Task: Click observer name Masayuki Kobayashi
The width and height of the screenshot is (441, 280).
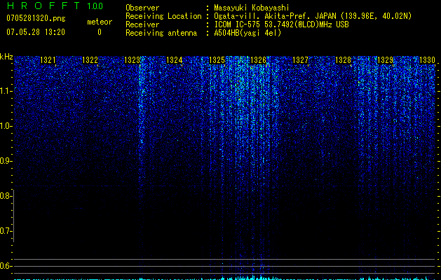Action: pos(251,8)
